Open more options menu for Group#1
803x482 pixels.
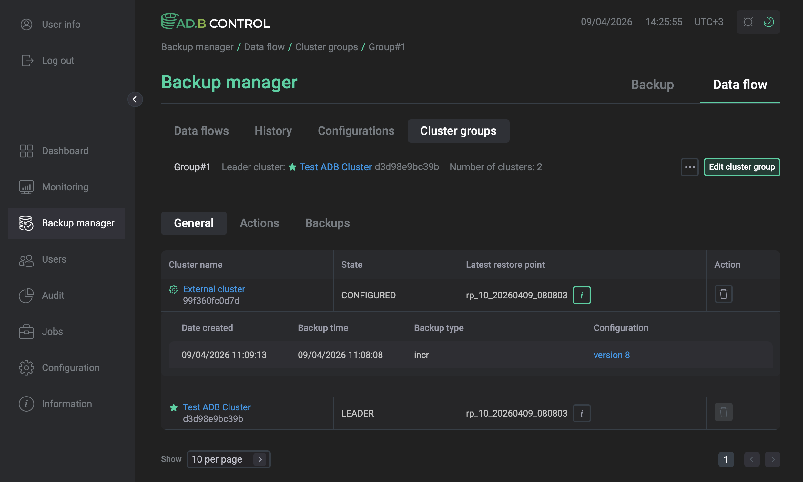[689, 167]
